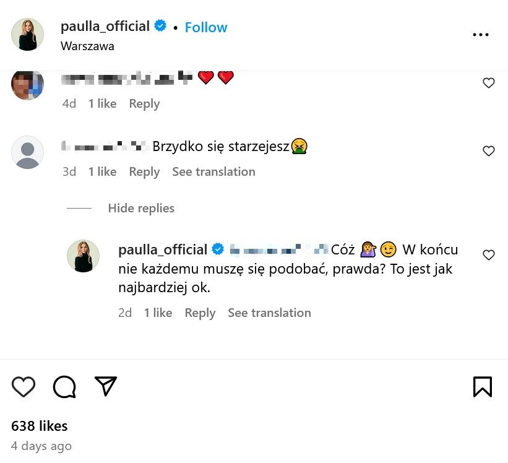Click the default gray avatar of commenter
The height and width of the screenshot is (463, 508).
click(28, 152)
